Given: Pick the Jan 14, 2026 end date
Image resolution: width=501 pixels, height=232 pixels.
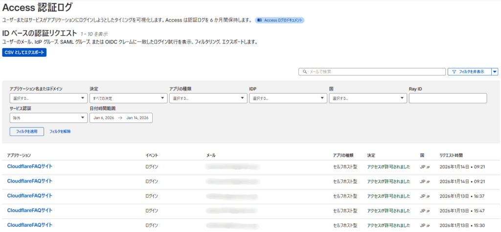Looking at the screenshot, I should [x=137, y=118].
